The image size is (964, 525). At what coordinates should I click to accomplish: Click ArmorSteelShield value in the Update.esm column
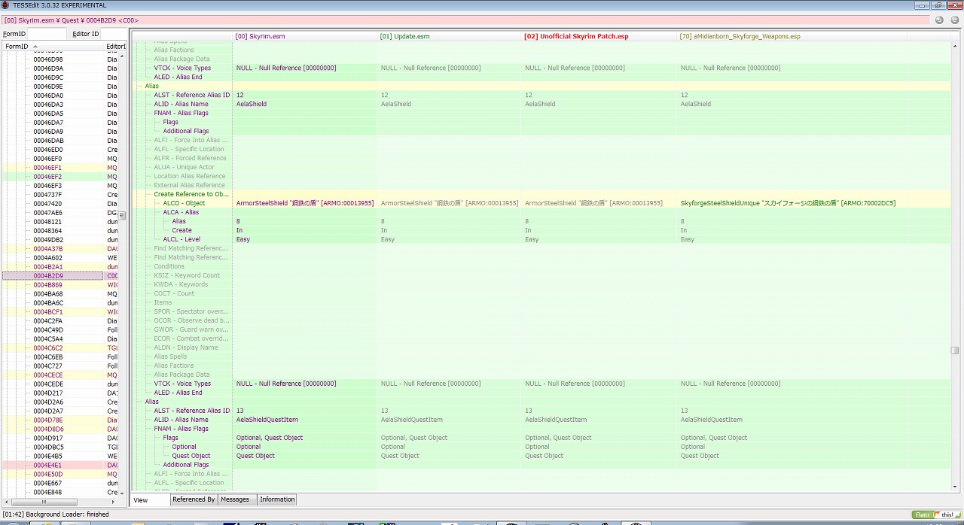pos(450,203)
